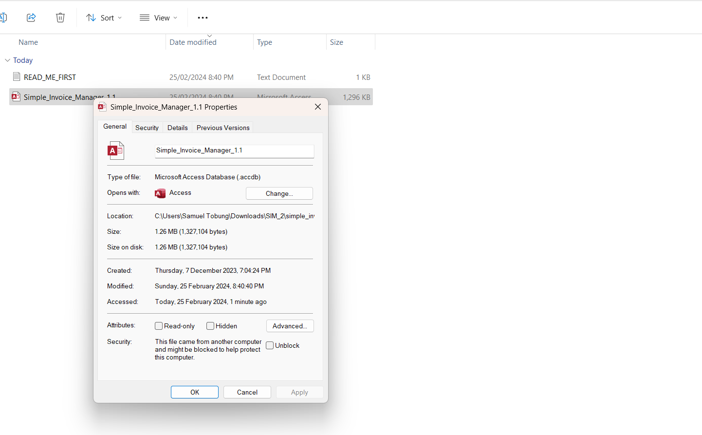
Task: Click the Delete trash can icon
Action: click(x=60, y=18)
